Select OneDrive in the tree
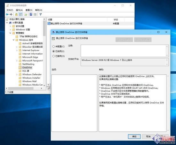The image size is (176, 145). pyautogui.click(x=27, y=68)
